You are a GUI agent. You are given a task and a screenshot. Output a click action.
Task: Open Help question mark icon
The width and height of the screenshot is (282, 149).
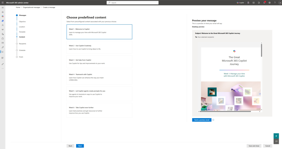click(275, 3)
